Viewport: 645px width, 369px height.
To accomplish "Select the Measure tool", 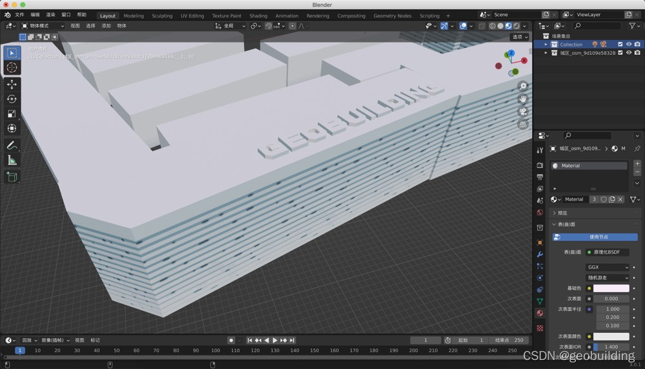I will pos(12,160).
